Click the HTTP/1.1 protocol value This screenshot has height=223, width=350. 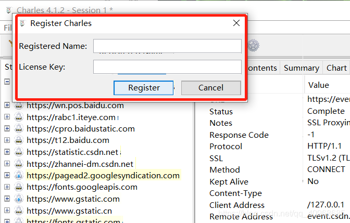point(324,146)
